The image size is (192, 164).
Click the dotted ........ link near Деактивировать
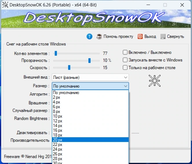[x=135, y=133]
